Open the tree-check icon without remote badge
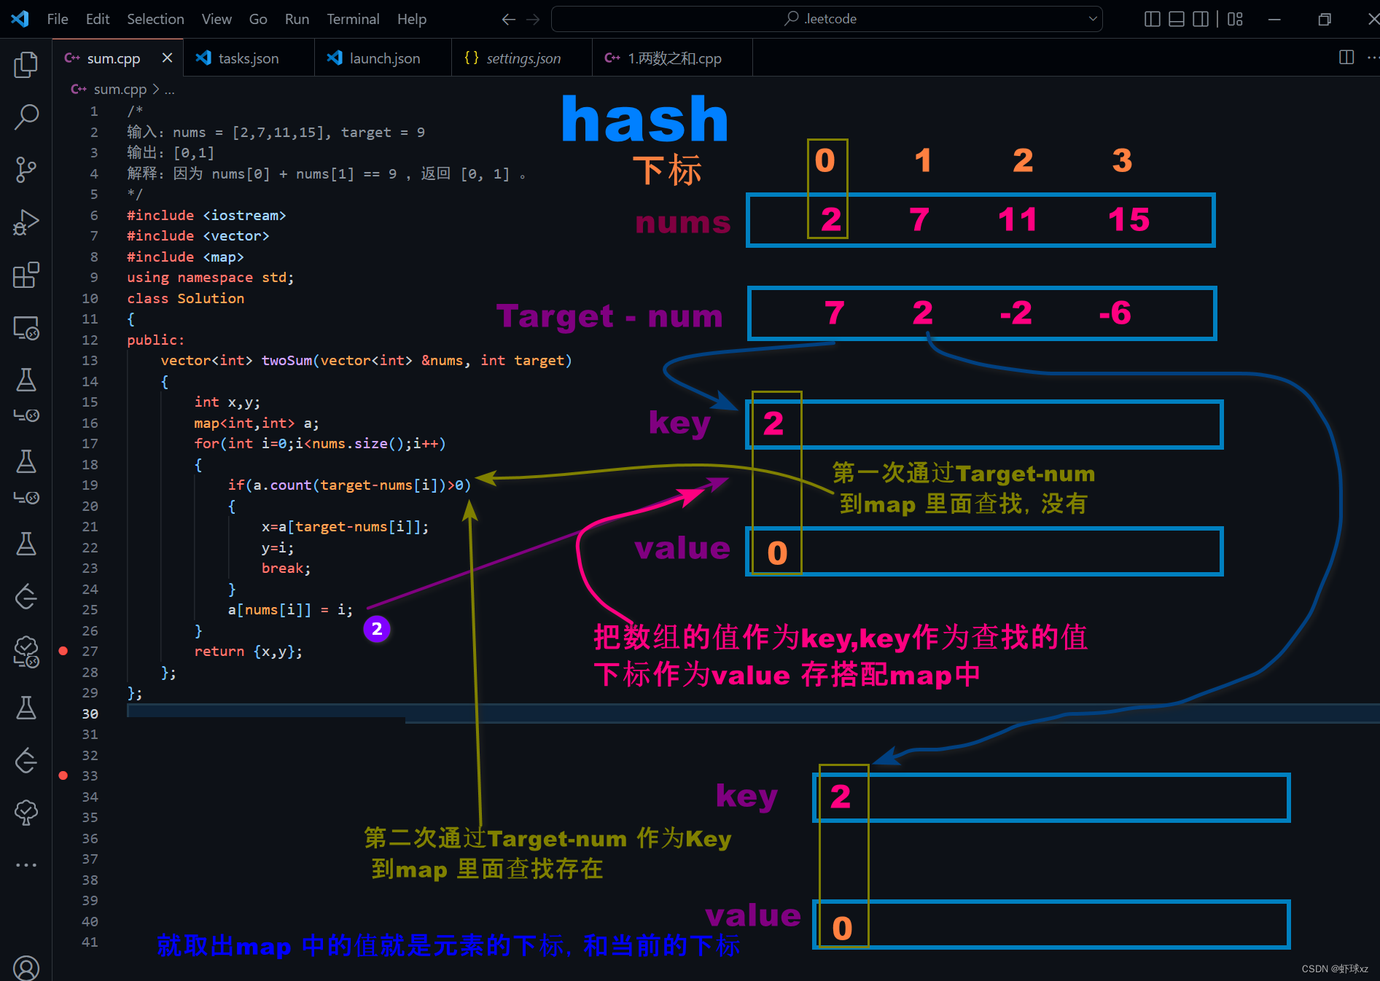 tap(26, 813)
